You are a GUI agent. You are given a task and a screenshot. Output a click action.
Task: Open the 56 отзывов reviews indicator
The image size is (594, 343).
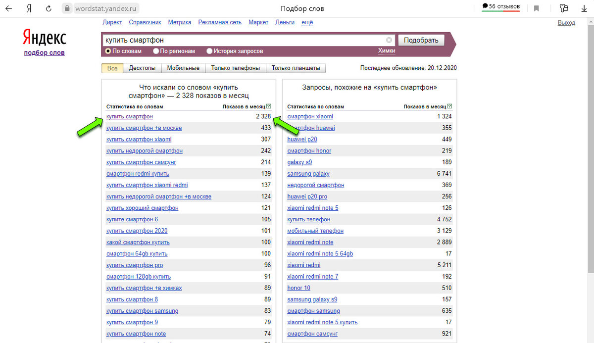[x=500, y=6]
